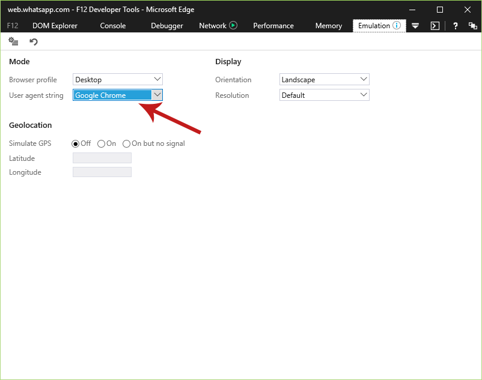Select the On radio for Simulate GPS
The image size is (482, 380).
pyautogui.click(x=101, y=143)
